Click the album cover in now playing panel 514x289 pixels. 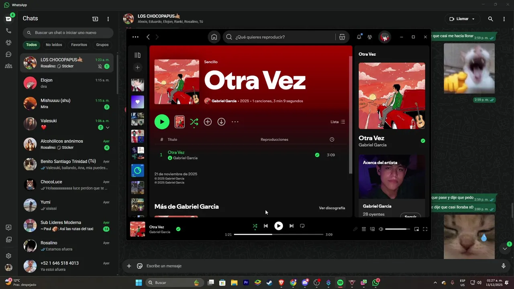(392, 96)
